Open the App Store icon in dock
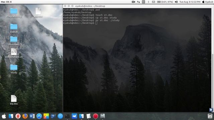Viewport: 214px width, 120px height. [x=39, y=116]
